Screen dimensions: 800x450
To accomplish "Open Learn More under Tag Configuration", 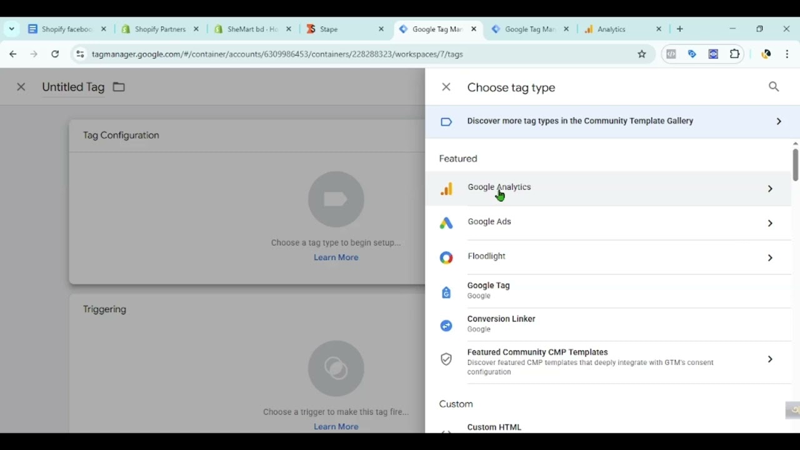I will pos(336,257).
